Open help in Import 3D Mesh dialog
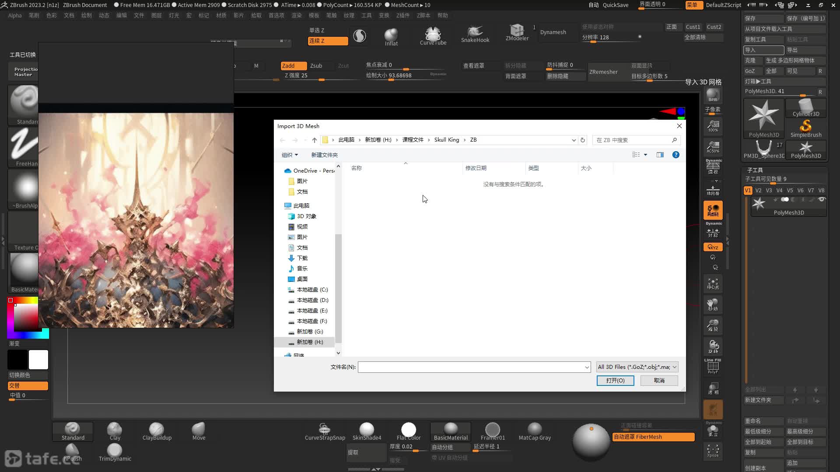The width and height of the screenshot is (840, 472). [x=675, y=155]
